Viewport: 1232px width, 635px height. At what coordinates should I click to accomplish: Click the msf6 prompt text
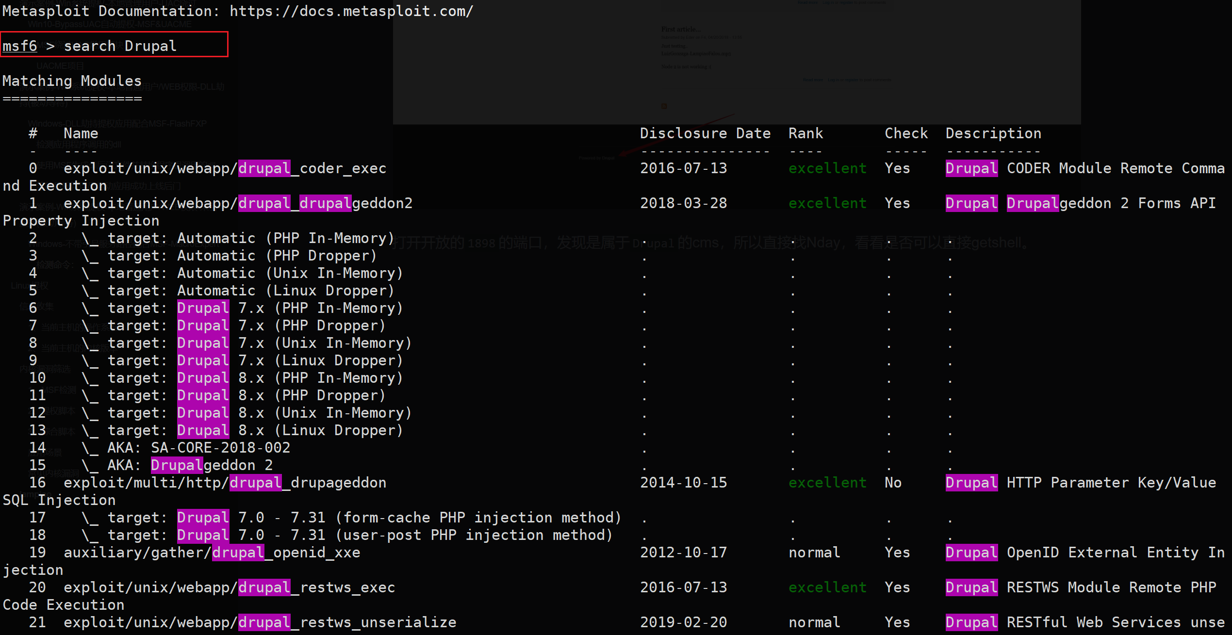click(20, 46)
